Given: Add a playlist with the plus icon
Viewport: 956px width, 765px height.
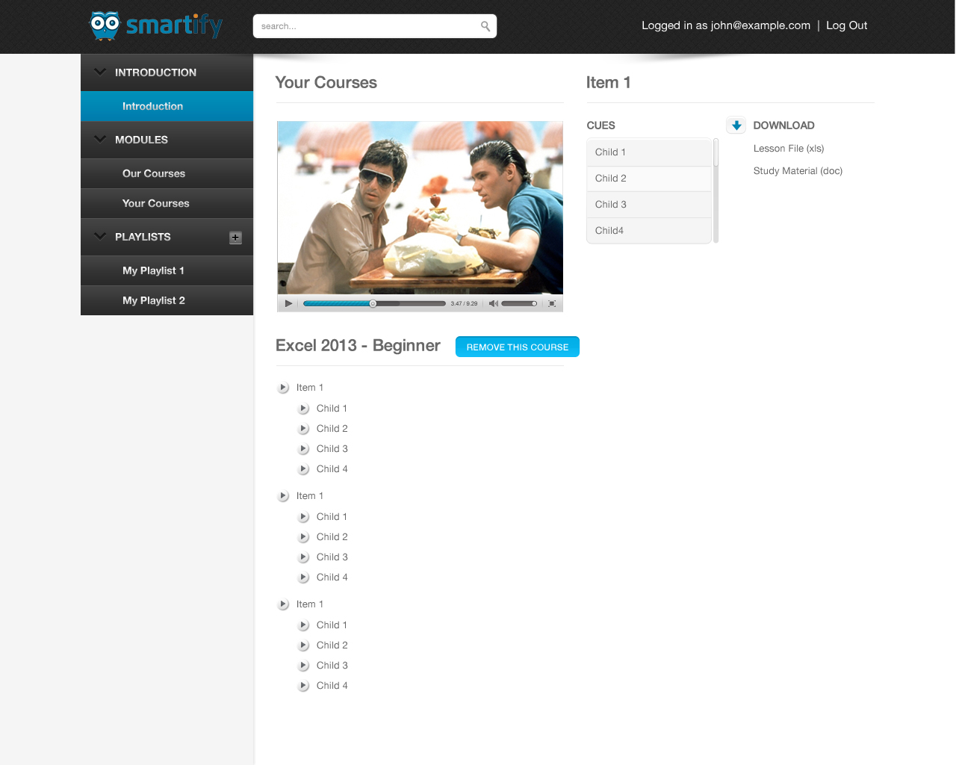Looking at the screenshot, I should point(235,238).
